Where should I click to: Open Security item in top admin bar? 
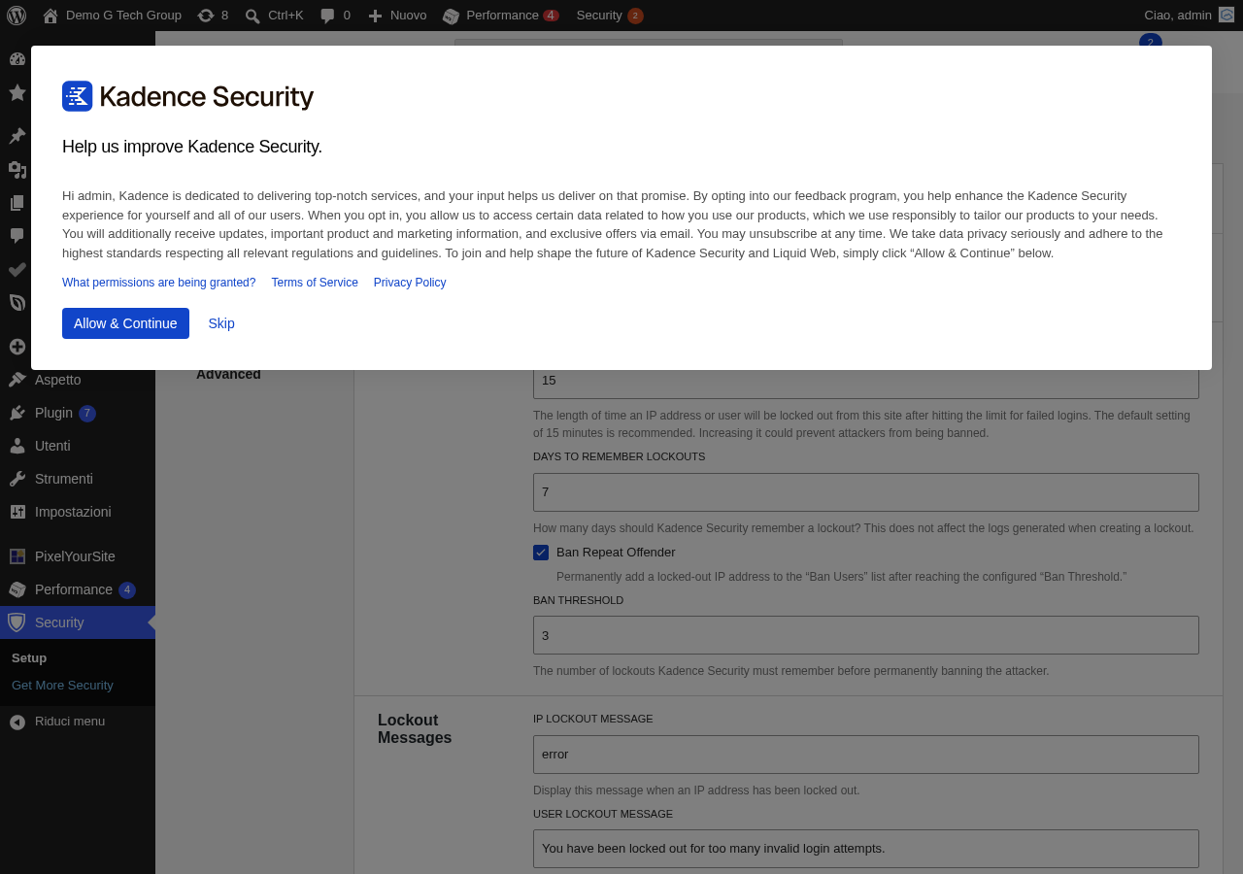(x=609, y=16)
